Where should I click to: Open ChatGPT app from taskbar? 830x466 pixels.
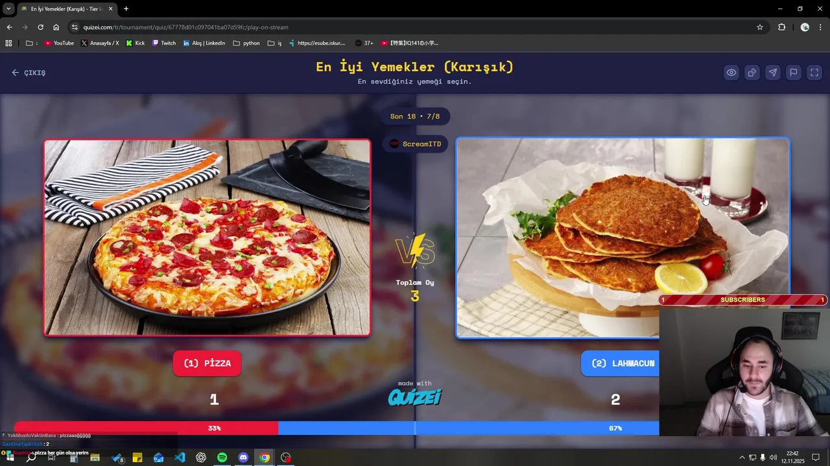click(201, 458)
